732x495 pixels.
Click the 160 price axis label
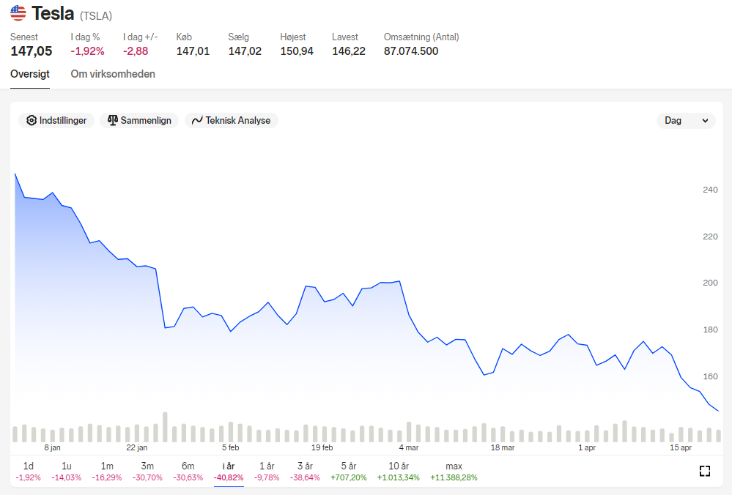click(x=710, y=376)
